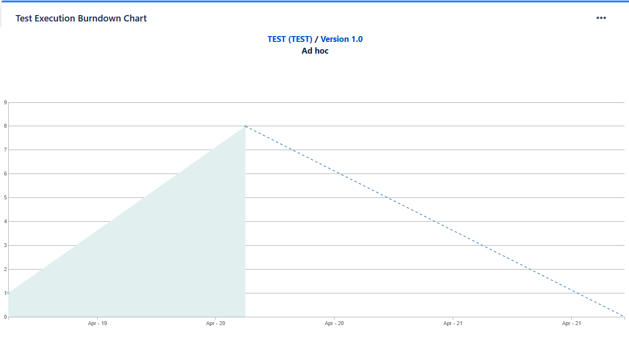This screenshot has height=348, width=629.
Task: Click the y-axis label 9
Action: coord(5,102)
